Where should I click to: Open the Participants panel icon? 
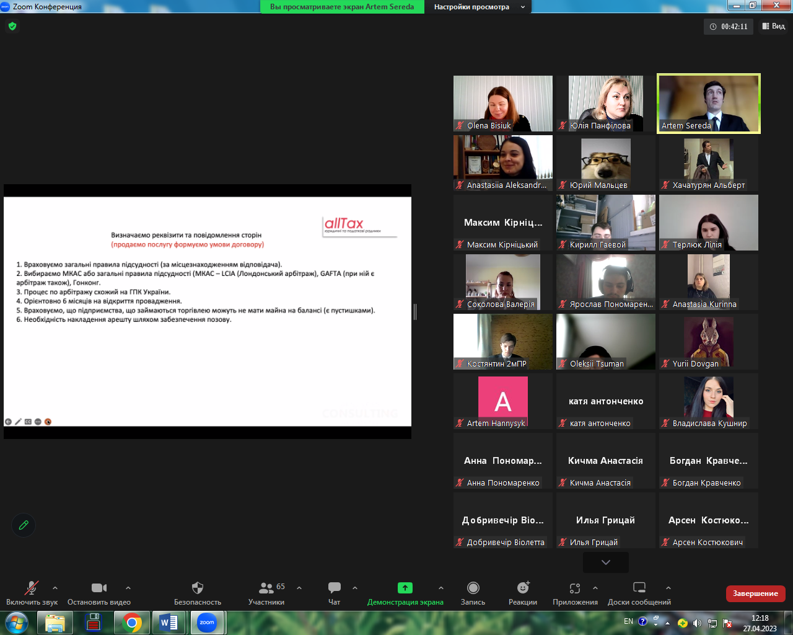(266, 588)
